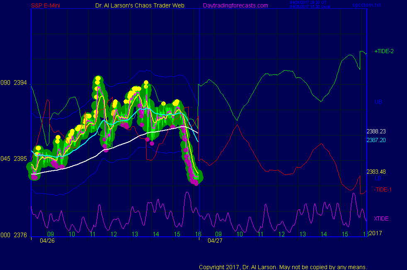
Task: Click the yellow '2017' year label
Action: (376, 233)
